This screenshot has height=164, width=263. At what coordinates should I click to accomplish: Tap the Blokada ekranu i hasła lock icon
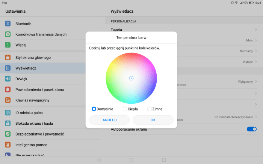click(x=8, y=123)
